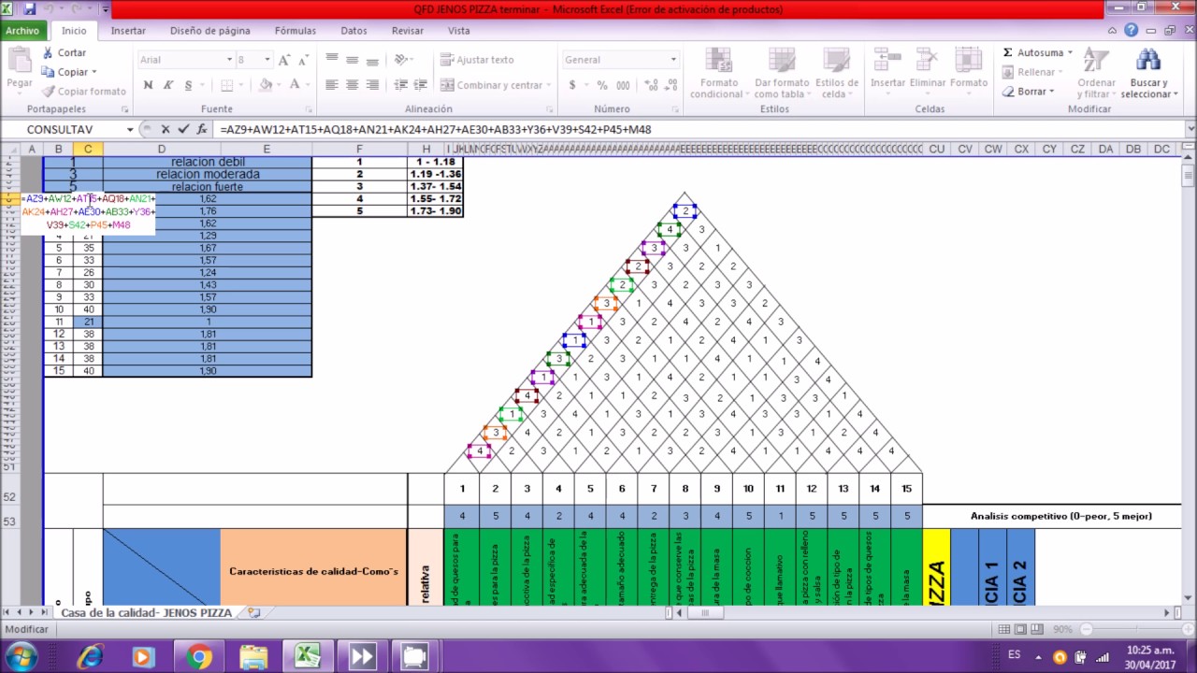The width and height of the screenshot is (1197, 673).
Task: Click the Insertar cells icon
Action: tap(887, 60)
